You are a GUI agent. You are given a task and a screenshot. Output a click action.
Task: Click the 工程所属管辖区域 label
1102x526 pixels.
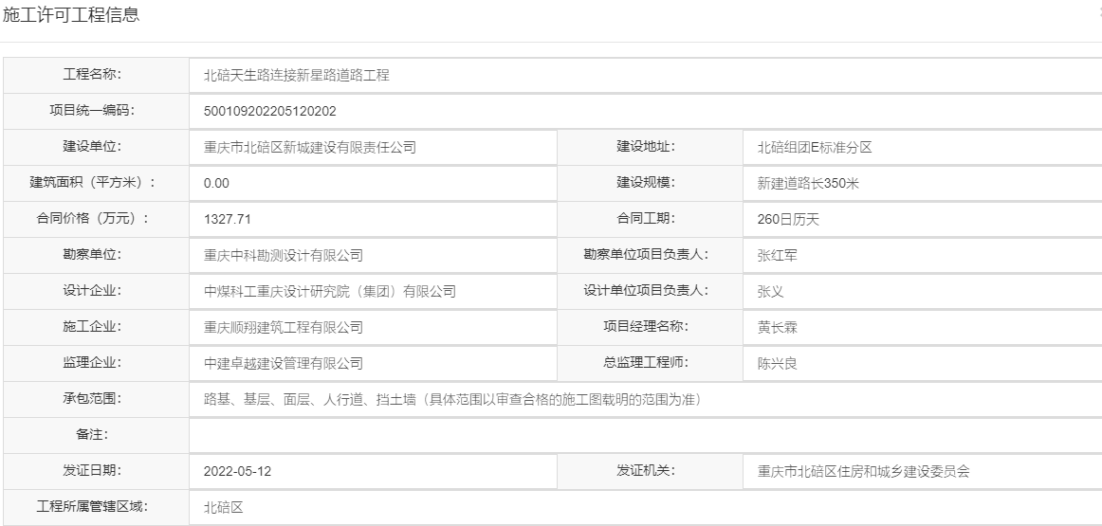tap(92, 506)
